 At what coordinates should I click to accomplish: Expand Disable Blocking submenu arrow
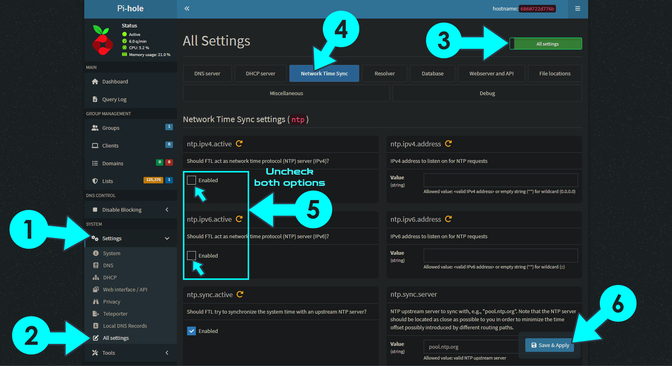point(167,210)
